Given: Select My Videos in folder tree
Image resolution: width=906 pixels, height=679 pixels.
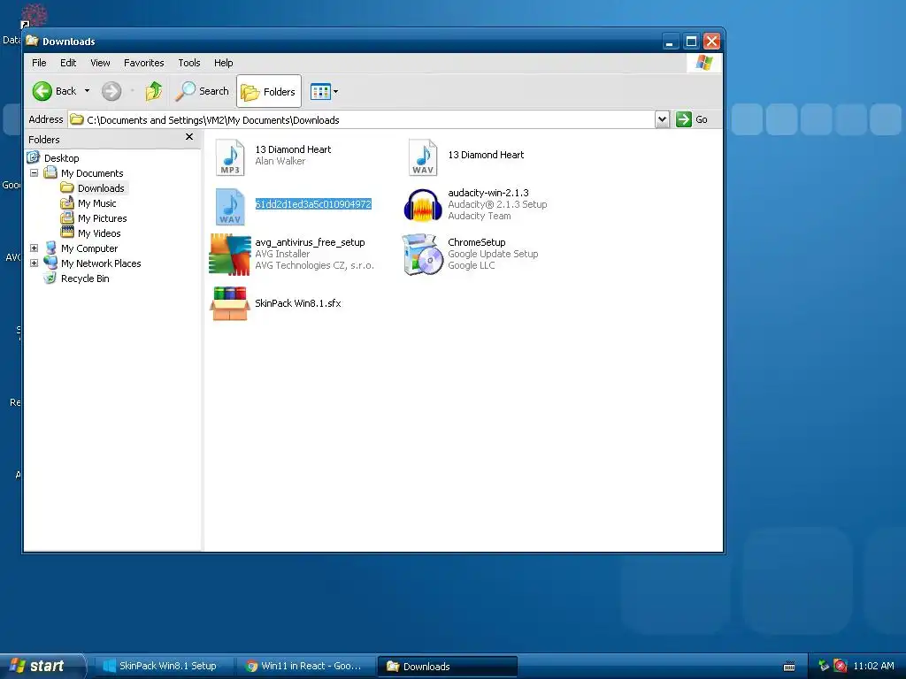Looking at the screenshot, I should 99,233.
